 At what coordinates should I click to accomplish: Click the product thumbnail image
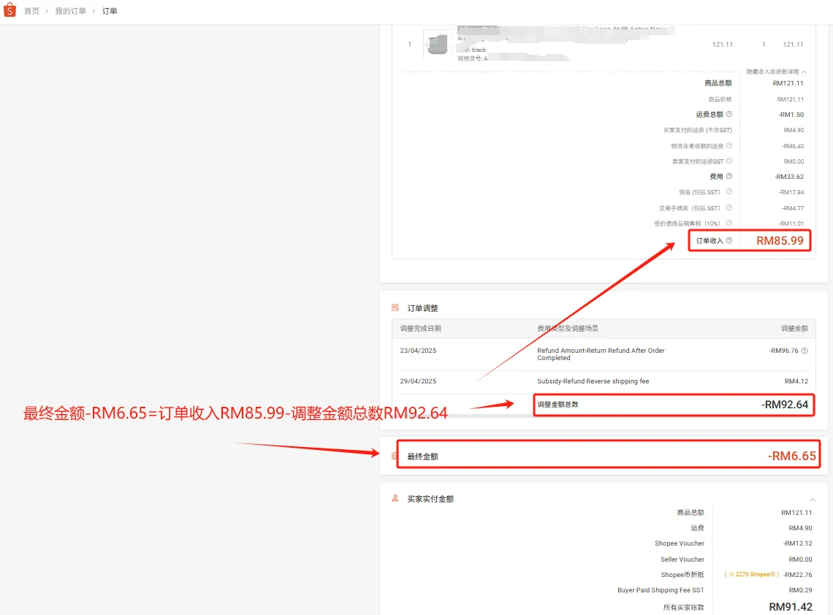[436, 44]
